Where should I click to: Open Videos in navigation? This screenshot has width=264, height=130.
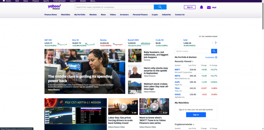tap(113, 15)
